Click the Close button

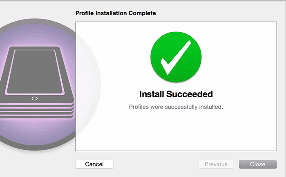coord(258,164)
